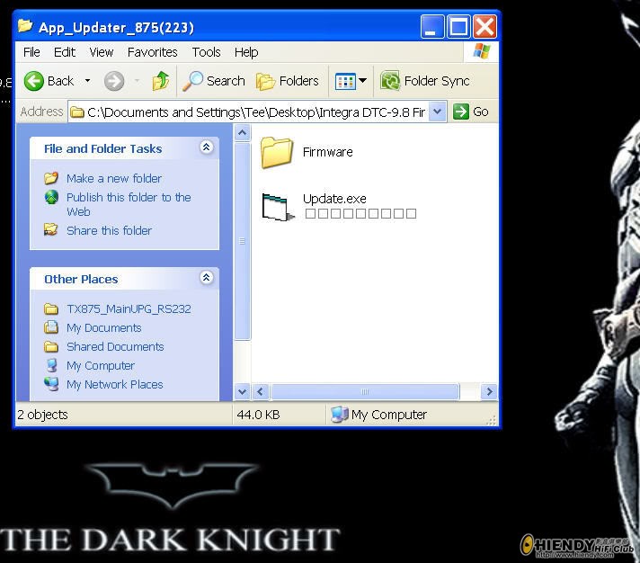Click the 44.0 KB status bar entry
This screenshot has width=640, height=563.
click(258, 415)
